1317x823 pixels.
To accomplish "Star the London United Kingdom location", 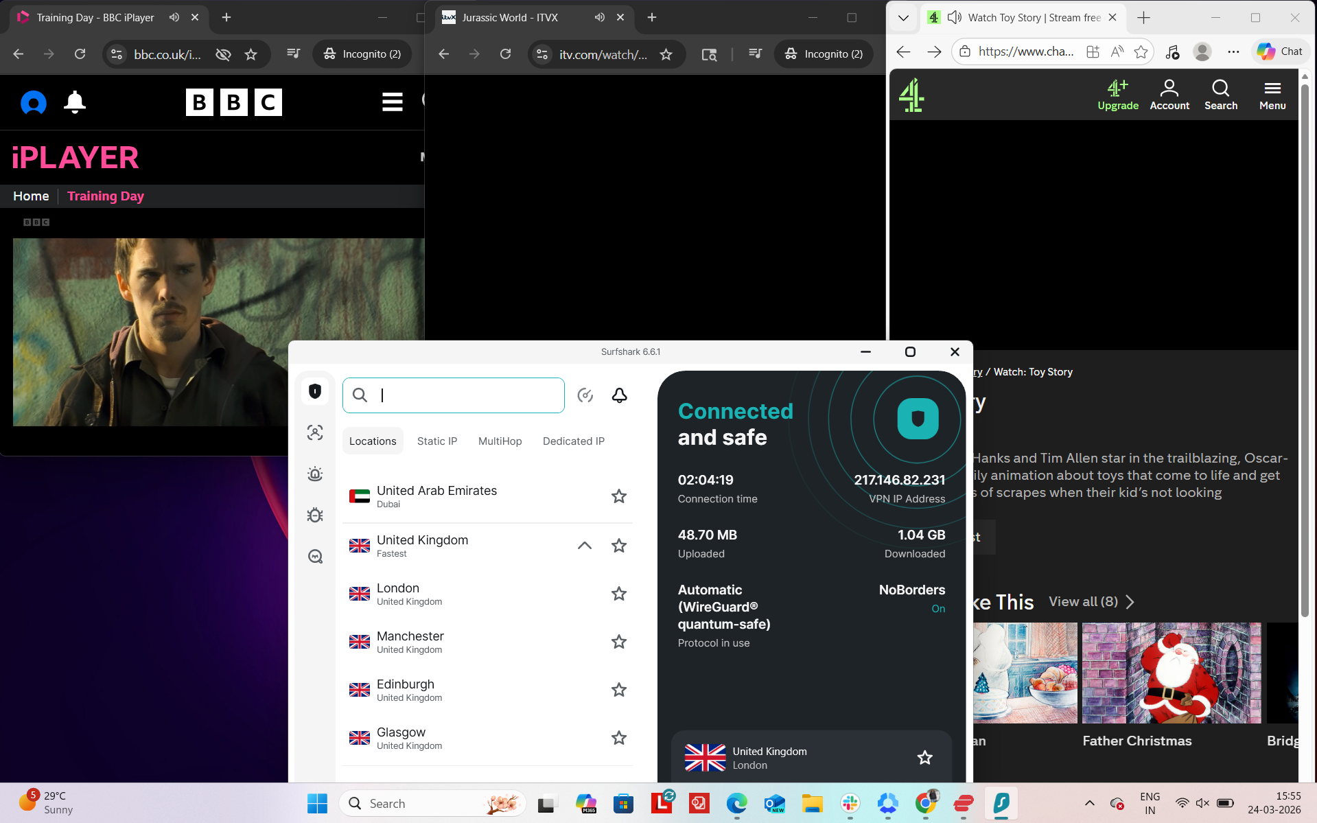I will 618,594.
